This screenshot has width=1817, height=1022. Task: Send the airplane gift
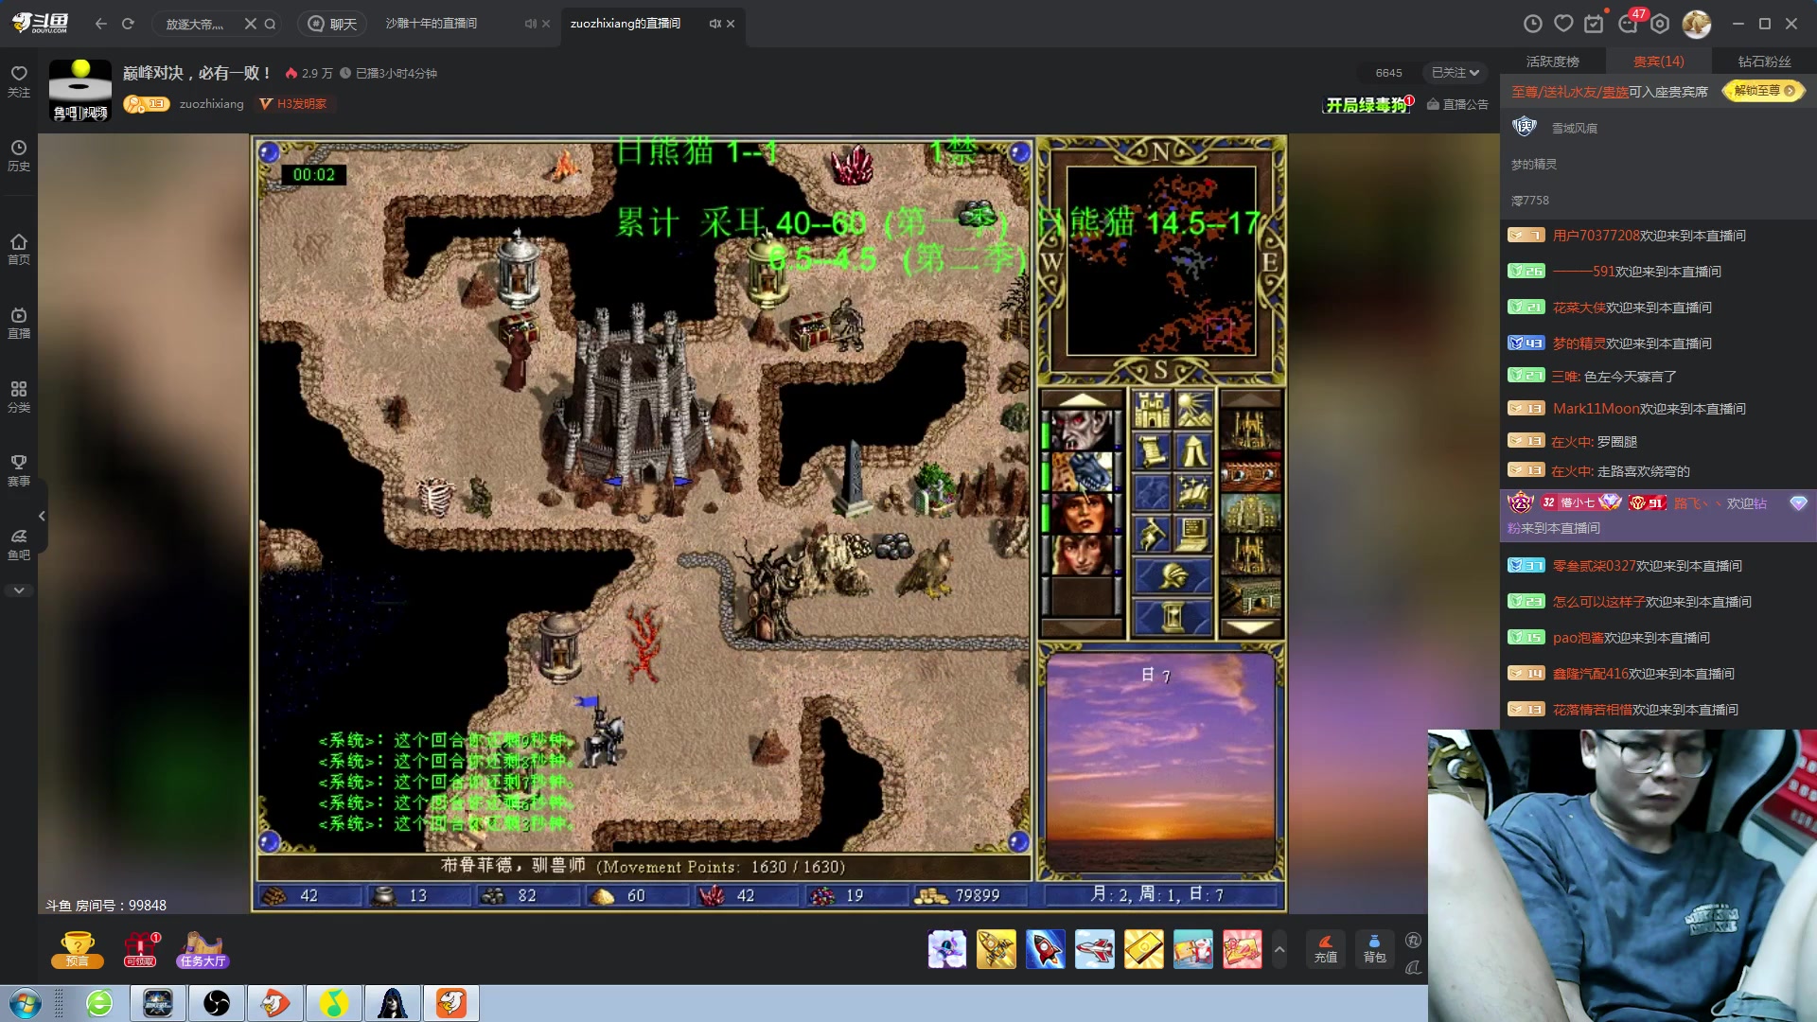point(1094,949)
